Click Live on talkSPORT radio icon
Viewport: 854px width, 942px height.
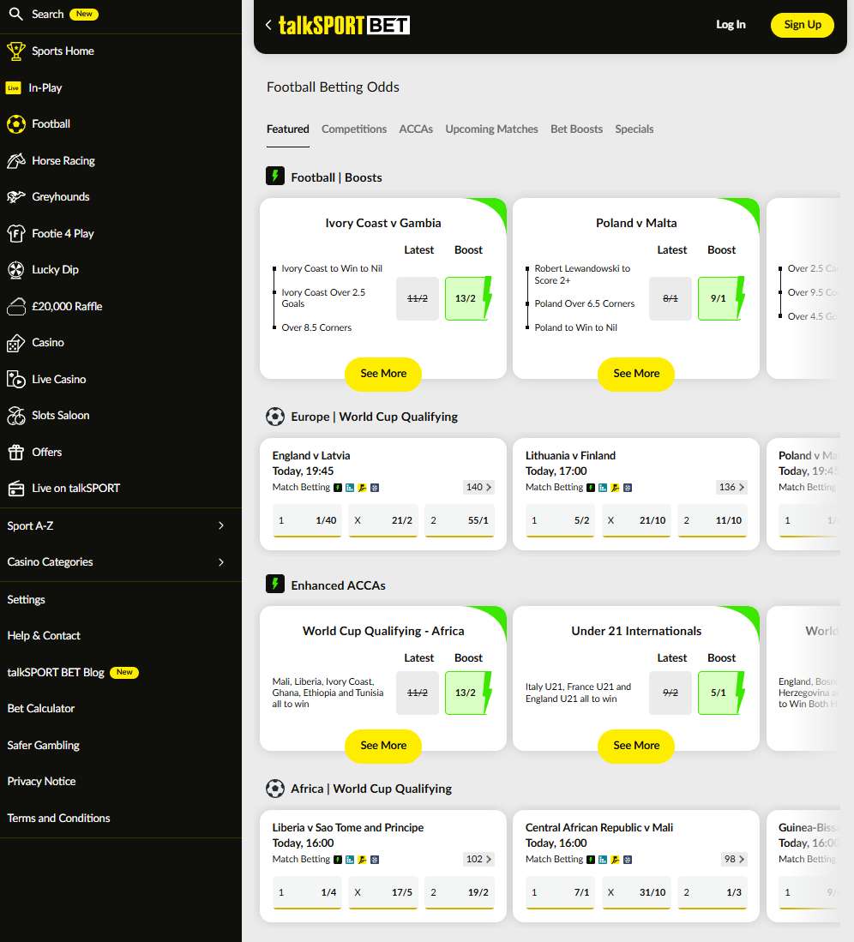(x=16, y=489)
